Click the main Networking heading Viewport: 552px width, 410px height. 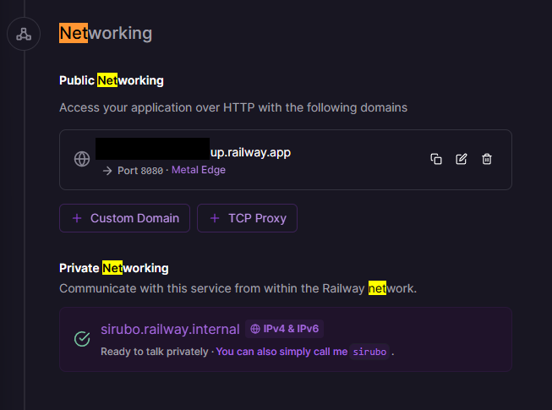point(106,33)
